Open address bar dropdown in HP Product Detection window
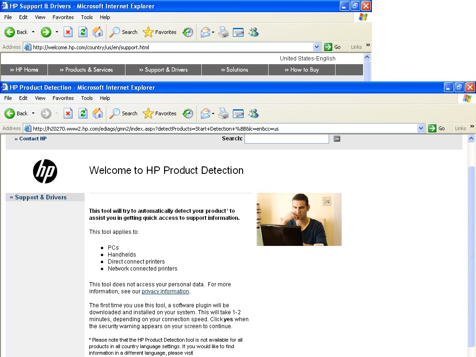Image resolution: width=476 pixels, height=357 pixels. (x=421, y=128)
